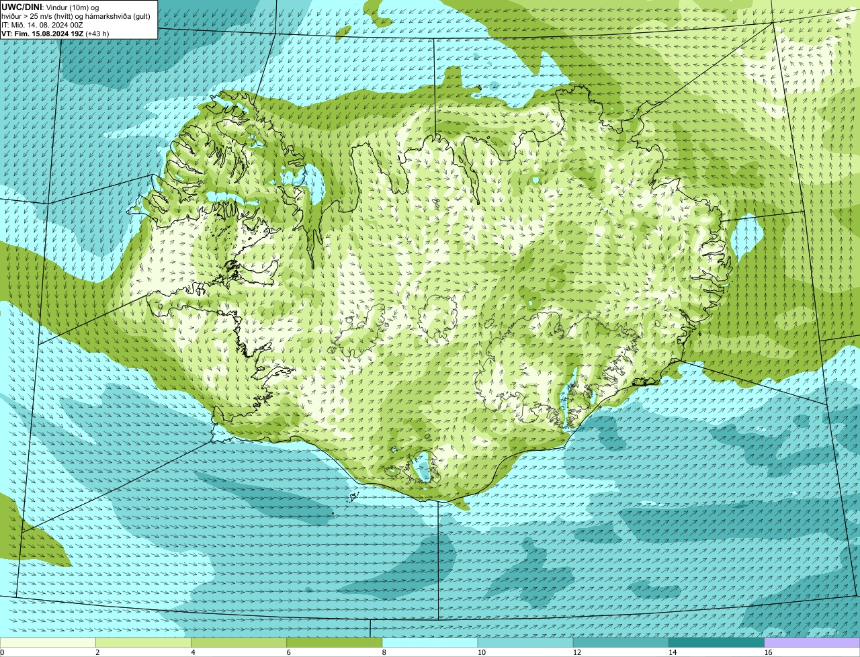Click the 6–8 m/s olive green legend swatch
This screenshot has height=657, width=860.
point(334,642)
